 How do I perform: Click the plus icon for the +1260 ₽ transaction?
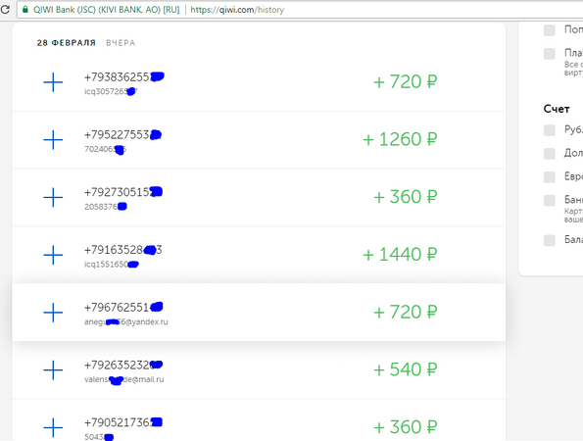pos(53,140)
